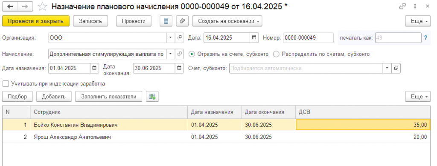Image resolution: width=437 pixels, height=166 pixels.
Task: Open attached files paperclip icon
Action: [x=182, y=21]
